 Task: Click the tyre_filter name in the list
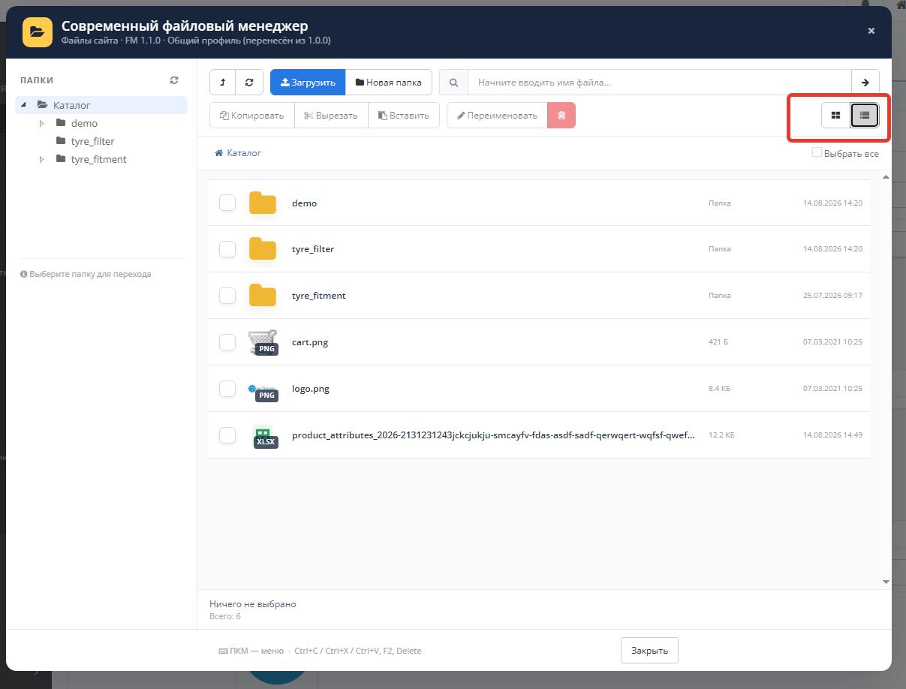(313, 249)
